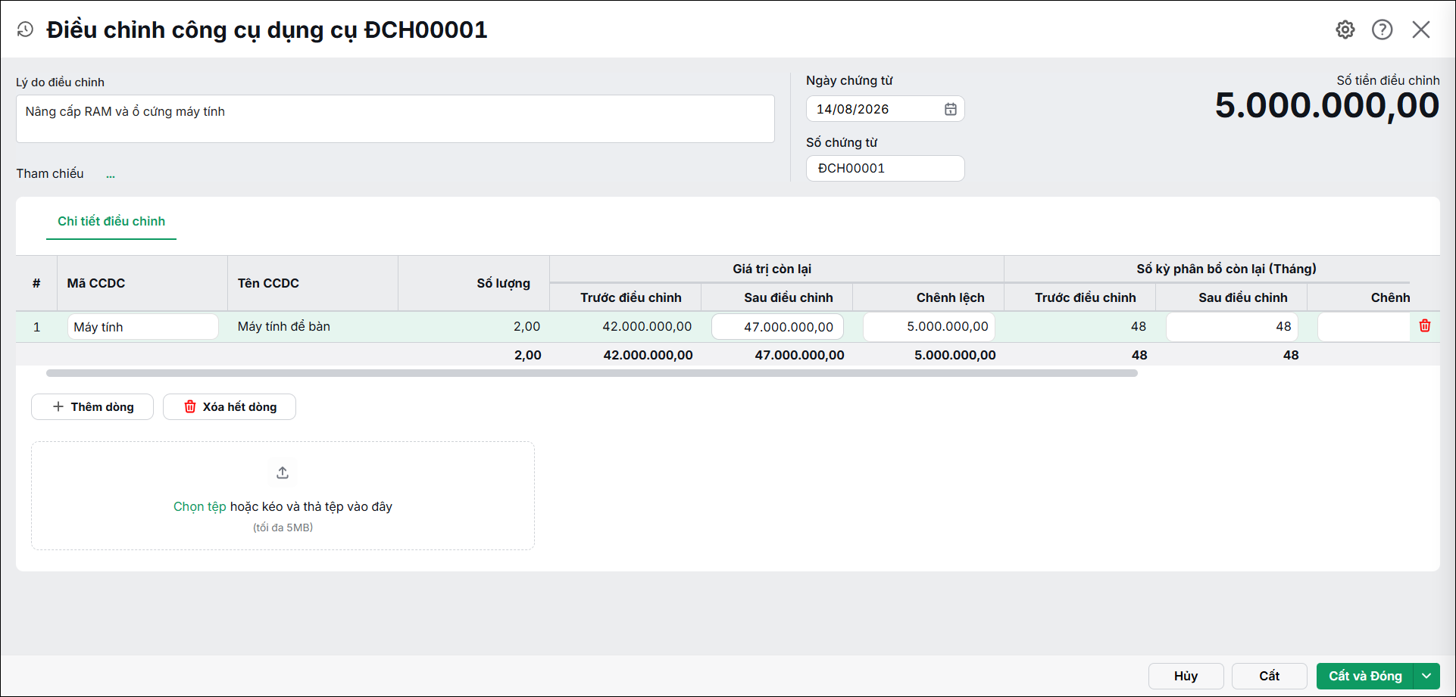Click the help question mark icon
1456x697 pixels.
(x=1383, y=30)
